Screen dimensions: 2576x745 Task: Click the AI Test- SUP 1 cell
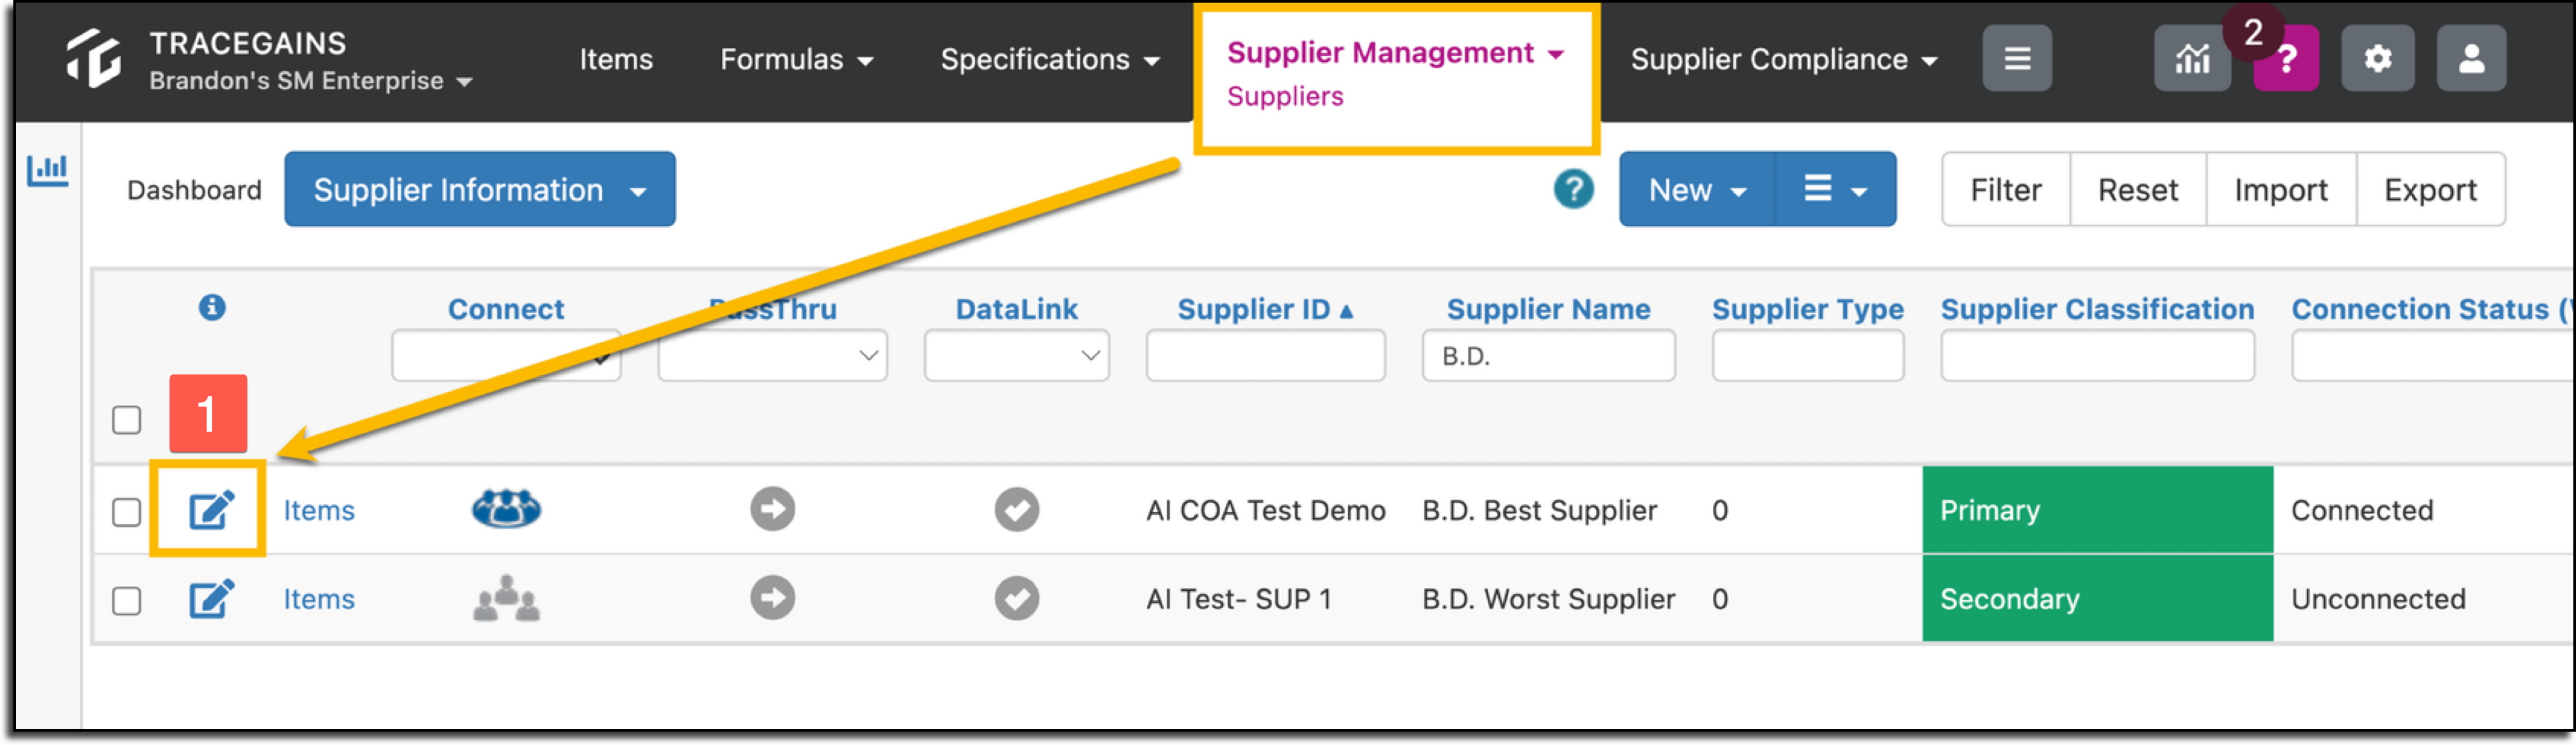point(1238,599)
